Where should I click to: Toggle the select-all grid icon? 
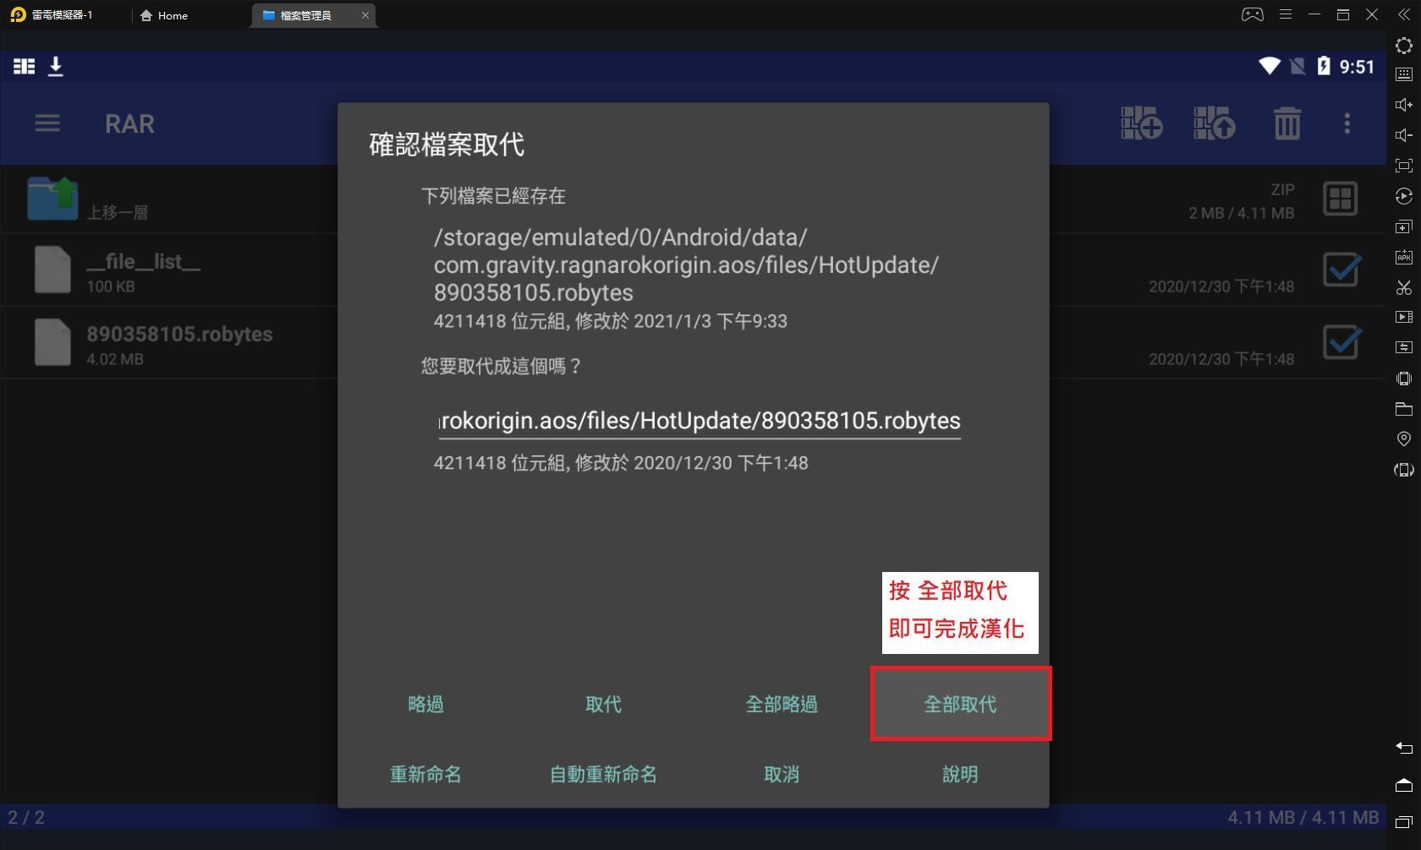[1341, 199]
